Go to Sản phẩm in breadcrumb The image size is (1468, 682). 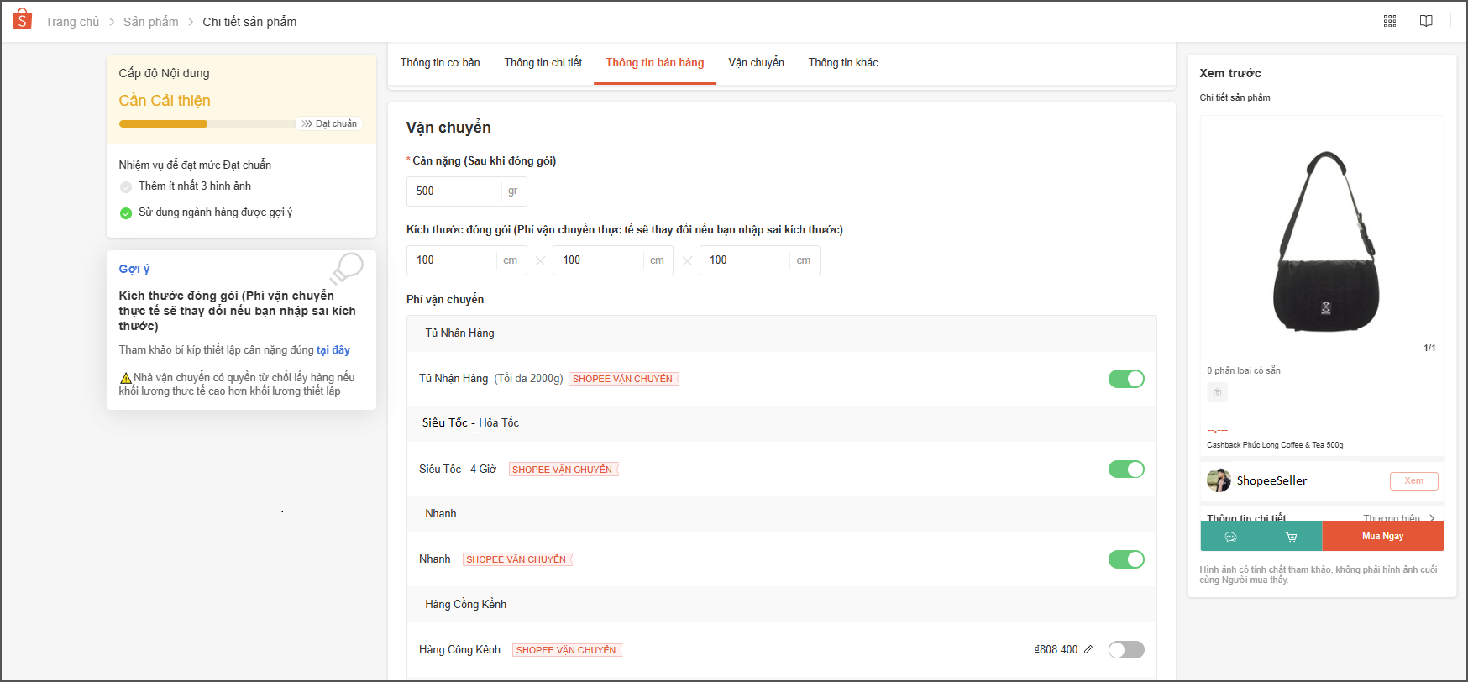(x=150, y=22)
